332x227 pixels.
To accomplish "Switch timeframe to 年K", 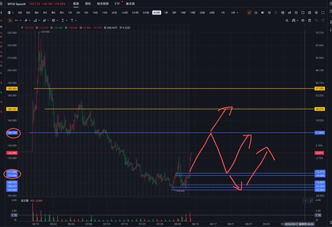I will 62,13.
